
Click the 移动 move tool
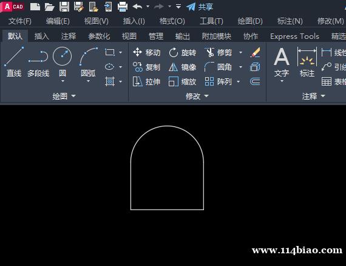point(146,53)
